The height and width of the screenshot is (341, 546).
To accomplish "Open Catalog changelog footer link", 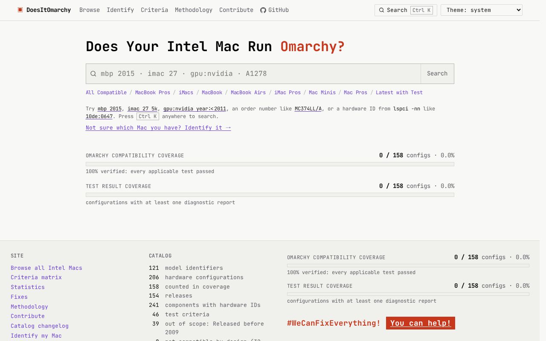I will click(x=40, y=326).
